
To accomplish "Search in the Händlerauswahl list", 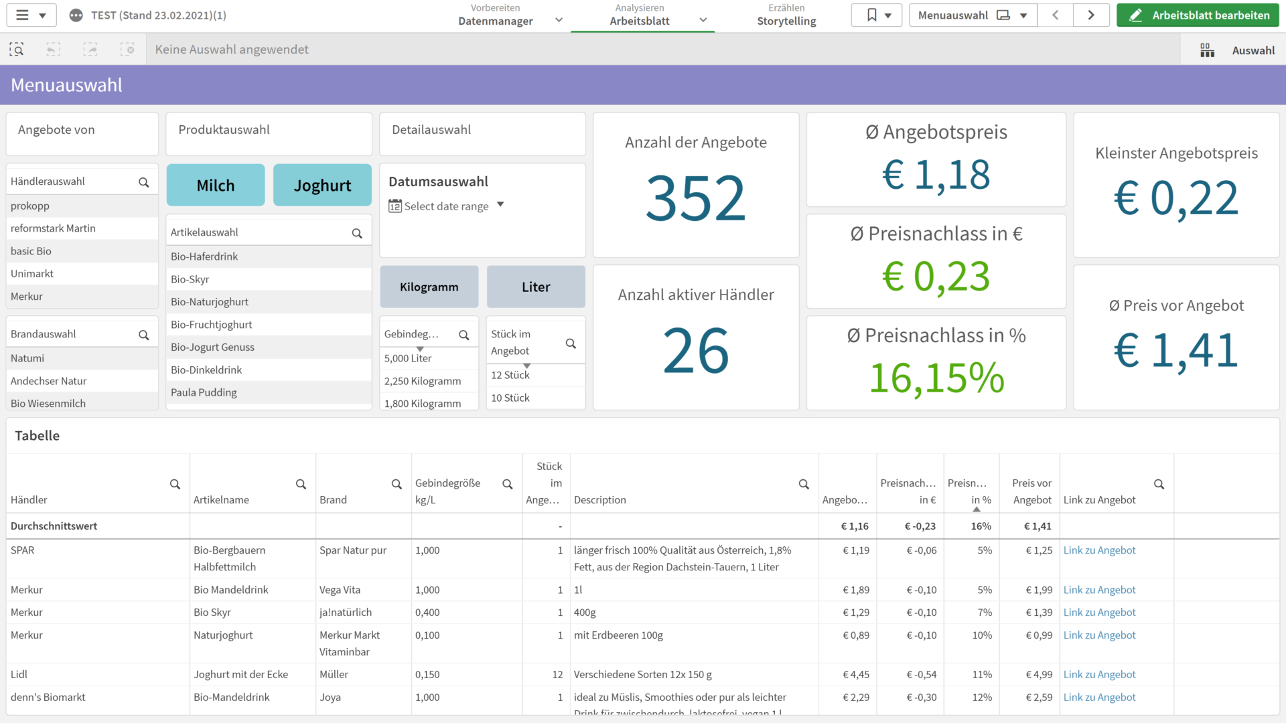I will (x=143, y=182).
